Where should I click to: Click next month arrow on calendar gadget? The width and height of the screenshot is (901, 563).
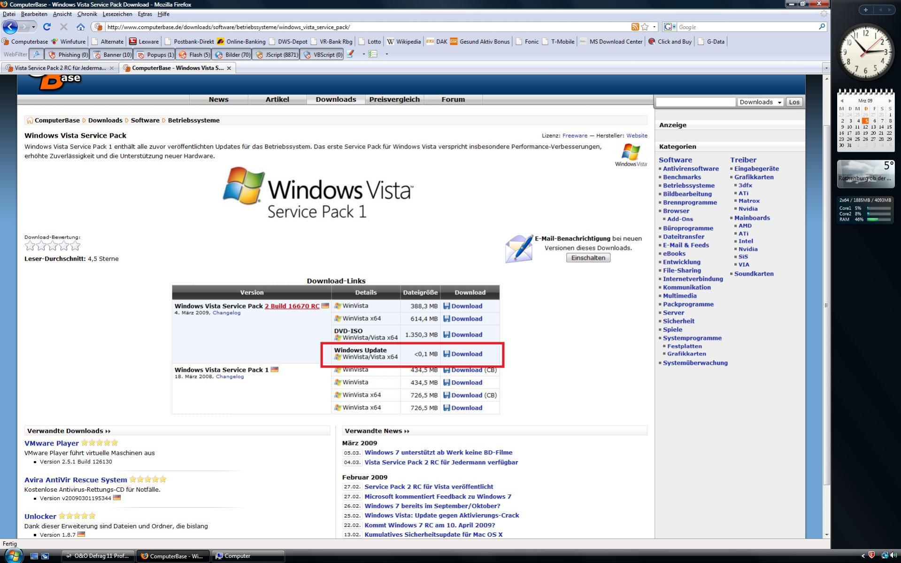tap(889, 101)
